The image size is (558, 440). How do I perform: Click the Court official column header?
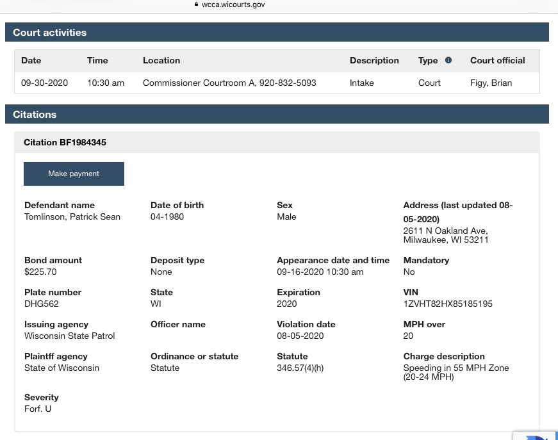[x=498, y=60]
